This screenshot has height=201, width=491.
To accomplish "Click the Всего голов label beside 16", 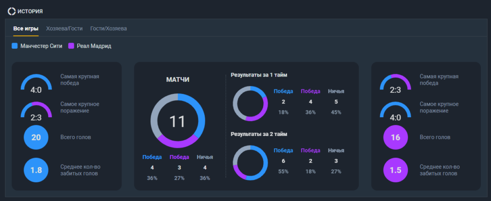I will tap(434, 137).
